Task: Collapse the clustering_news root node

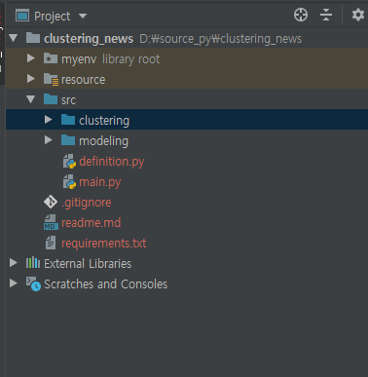Action: pyautogui.click(x=14, y=38)
